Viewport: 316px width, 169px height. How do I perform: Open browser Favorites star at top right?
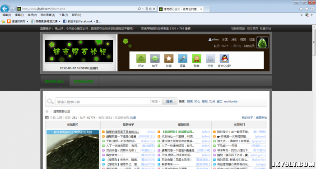[x=307, y=9]
